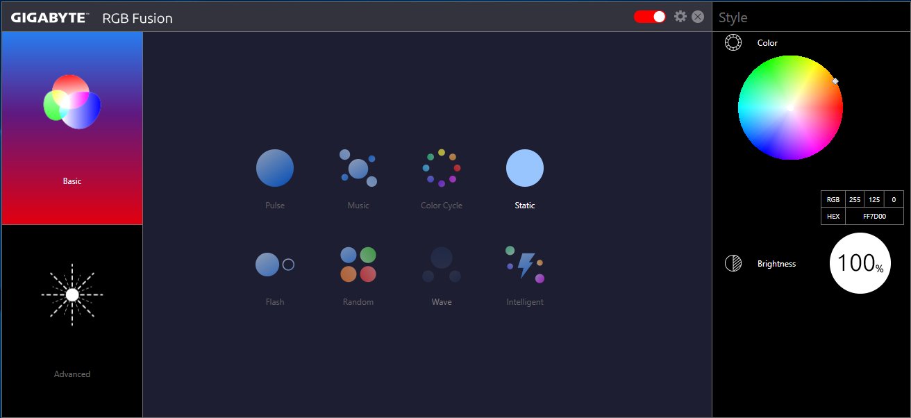Pick the Intelligent lightning bolt icon

point(525,265)
